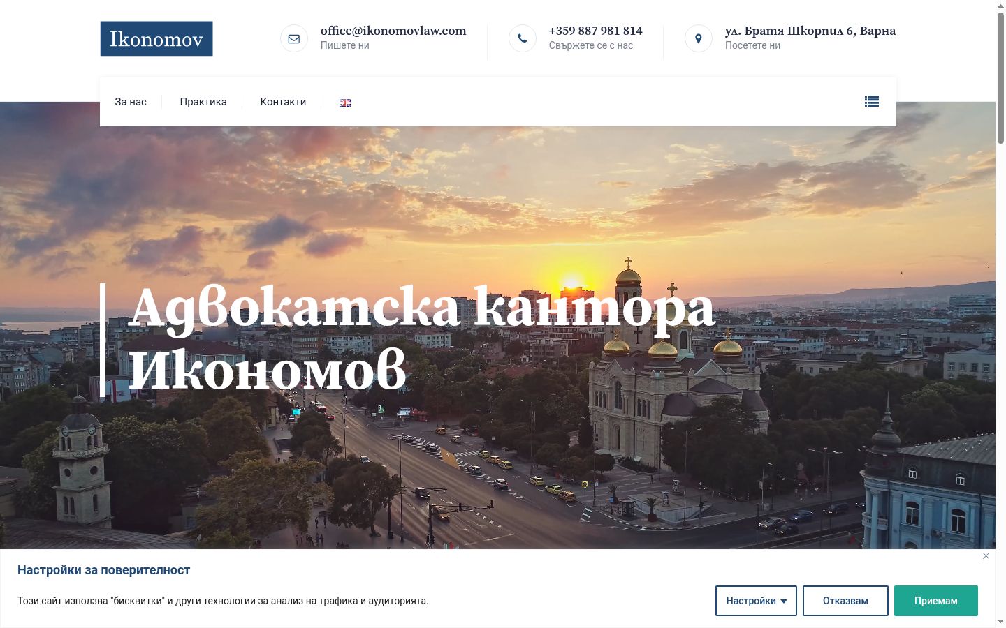Click the Свържете се с нас caption

tap(591, 45)
